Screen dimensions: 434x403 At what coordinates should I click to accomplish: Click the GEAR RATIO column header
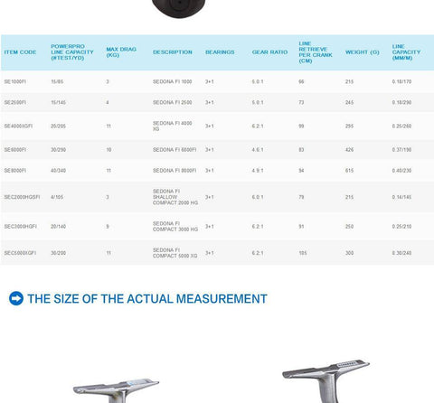coord(269,52)
